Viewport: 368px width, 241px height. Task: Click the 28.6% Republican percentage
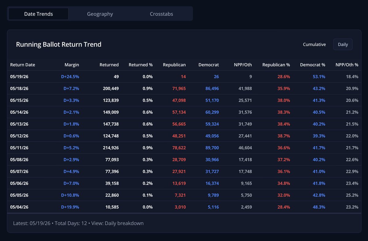[x=284, y=77]
